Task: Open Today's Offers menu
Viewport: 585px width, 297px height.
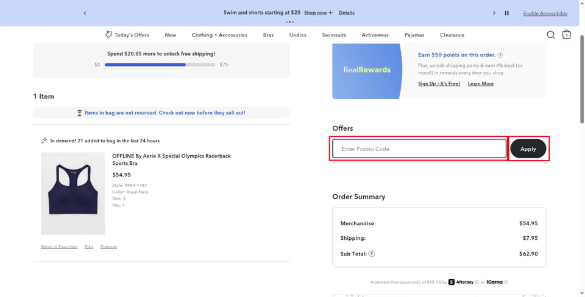Action: 132,35
